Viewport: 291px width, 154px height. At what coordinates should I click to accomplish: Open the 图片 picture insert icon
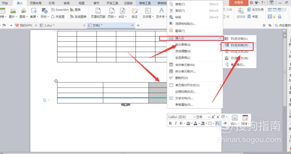coord(13,11)
